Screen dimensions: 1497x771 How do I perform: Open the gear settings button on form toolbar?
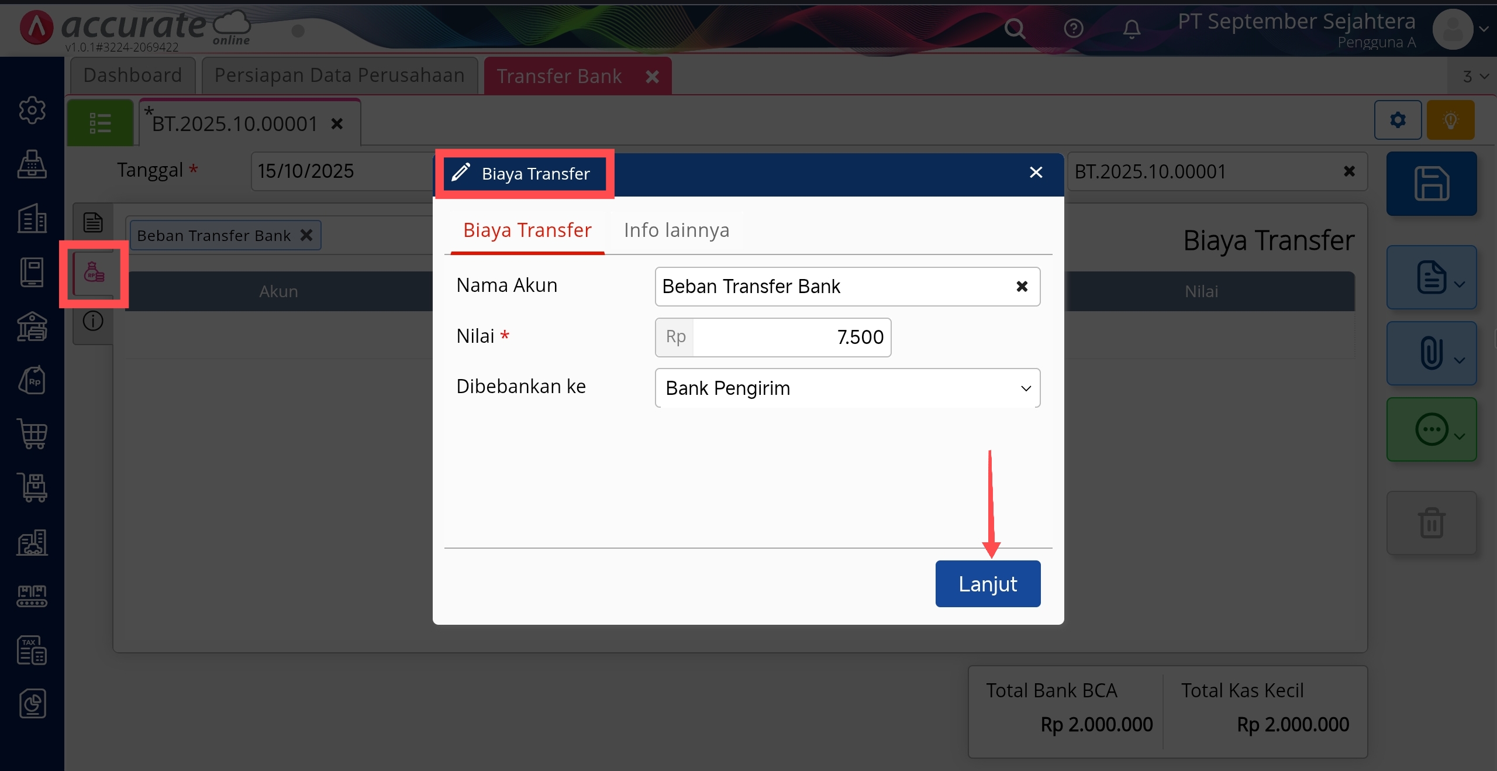pos(1398,120)
